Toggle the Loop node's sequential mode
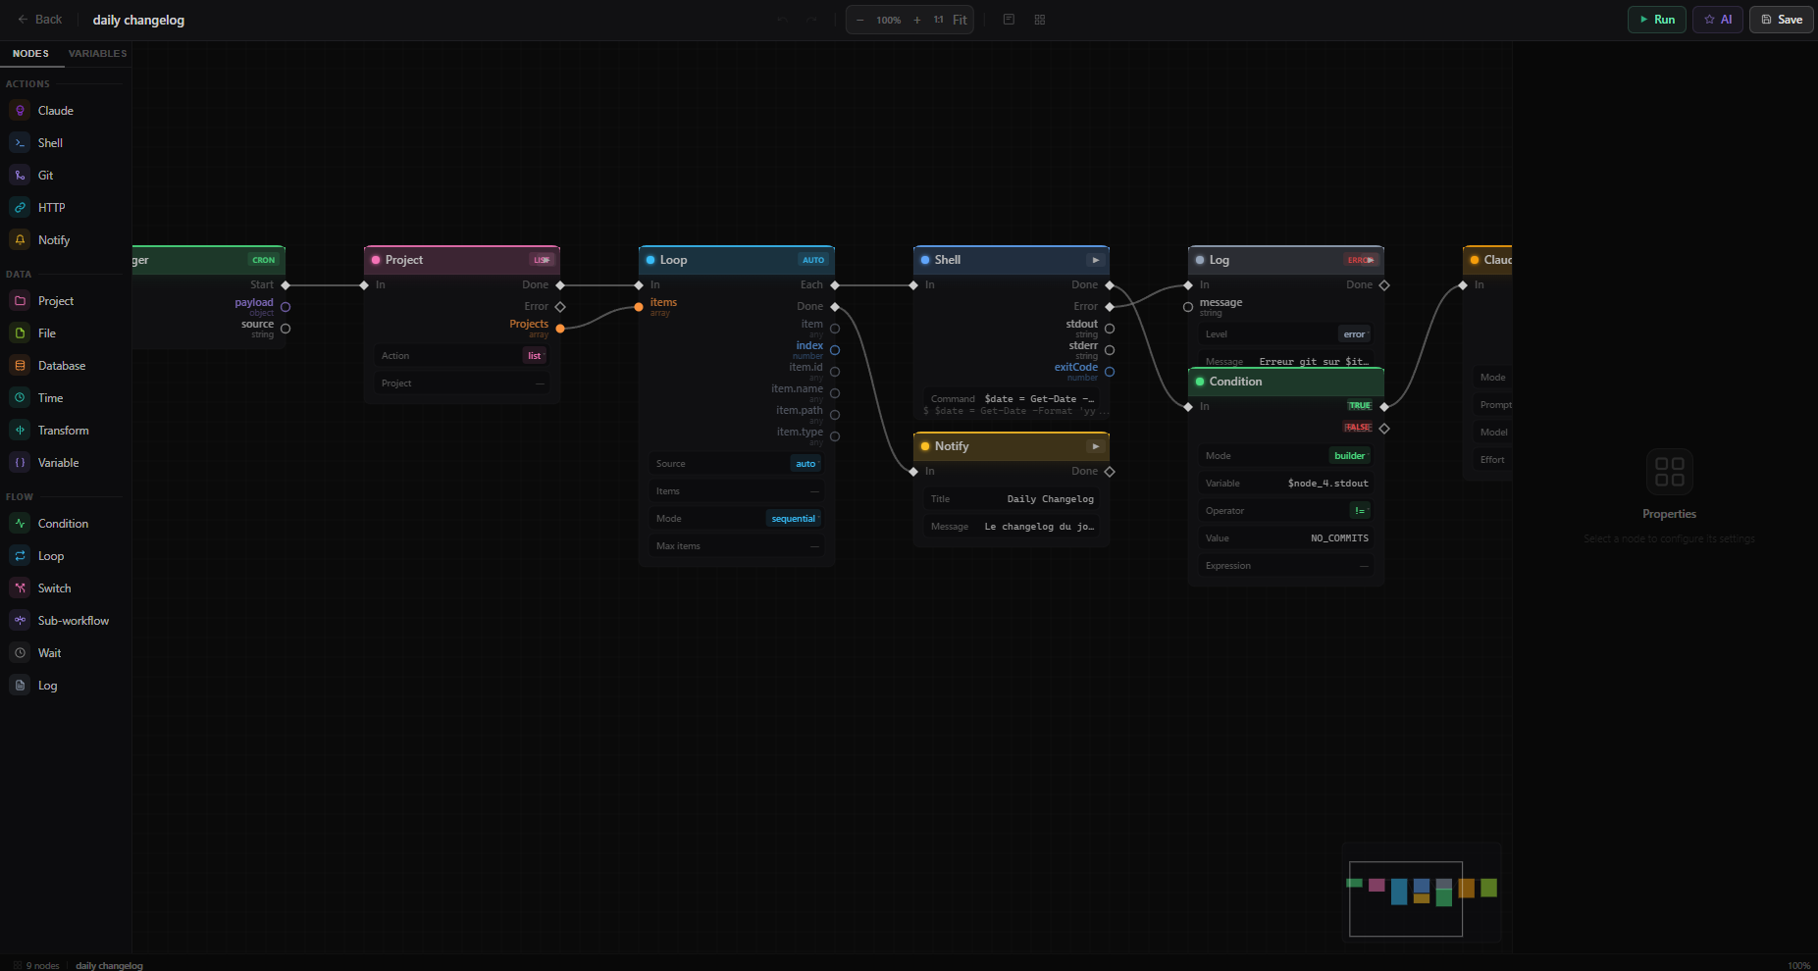 click(794, 518)
